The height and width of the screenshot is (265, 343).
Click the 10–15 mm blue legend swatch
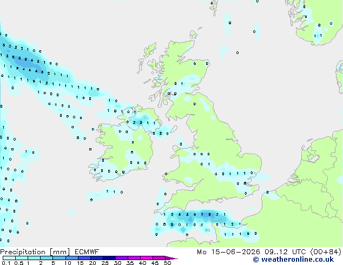71,258
